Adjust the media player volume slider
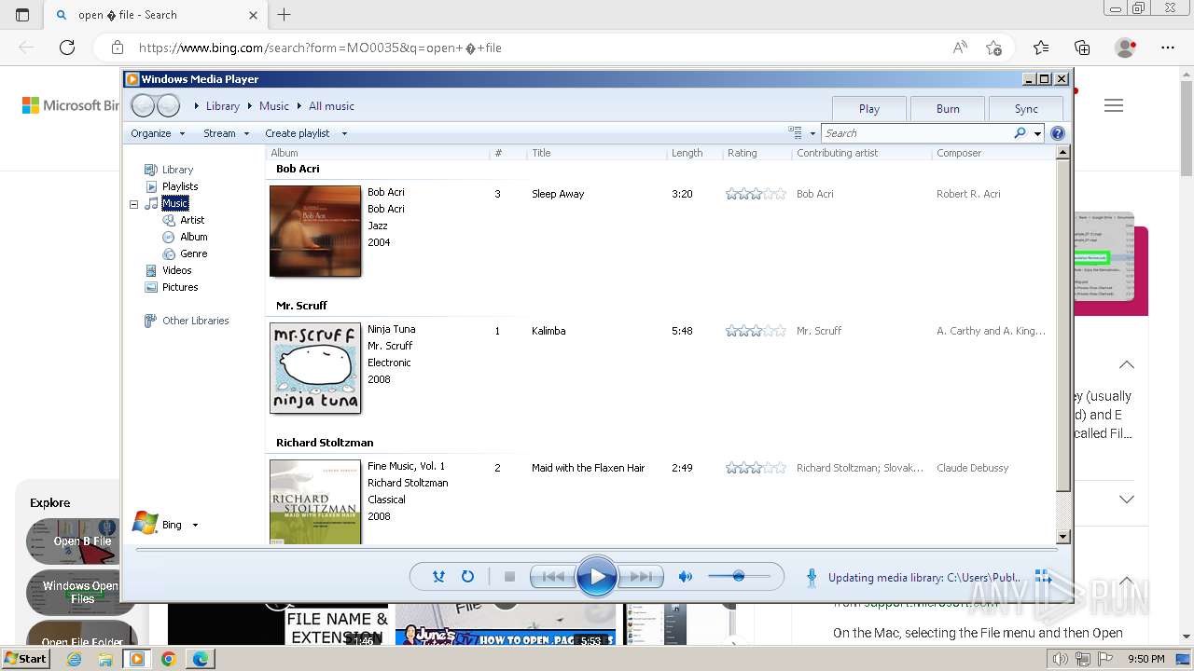The height and width of the screenshot is (671, 1194). point(739,577)
